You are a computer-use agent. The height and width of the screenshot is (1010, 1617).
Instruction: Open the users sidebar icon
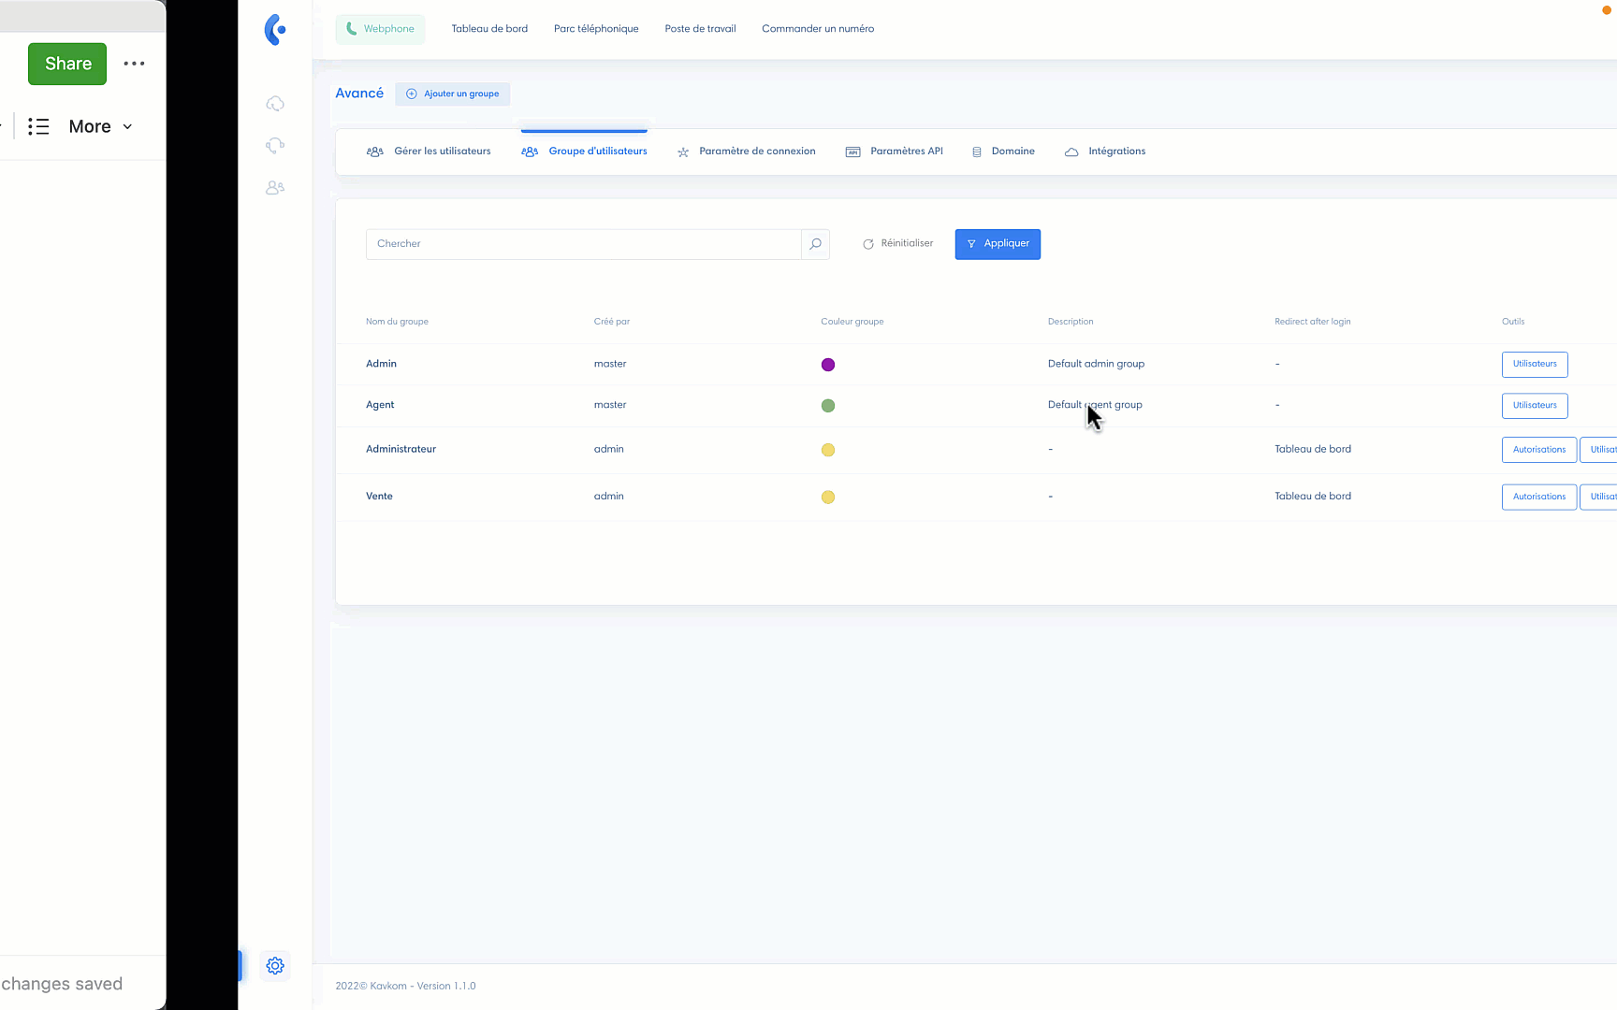[x=275, y=188]
